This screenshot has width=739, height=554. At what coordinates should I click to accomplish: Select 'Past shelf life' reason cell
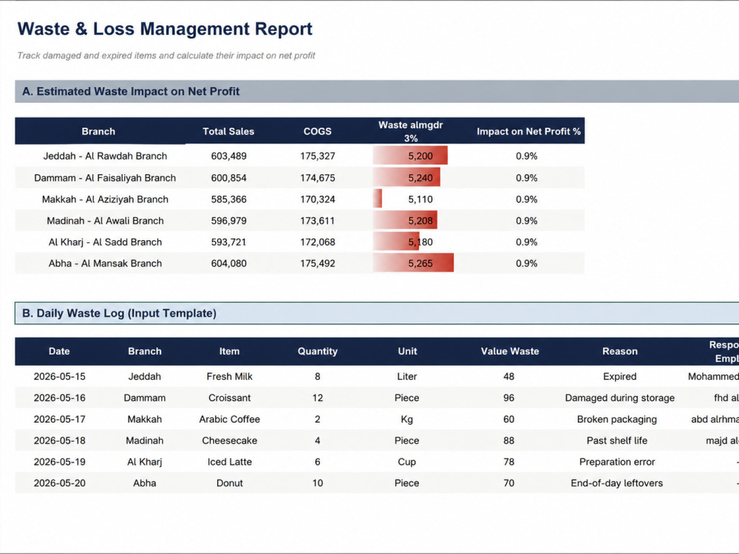pyautogui.click(x=617, y=440)
